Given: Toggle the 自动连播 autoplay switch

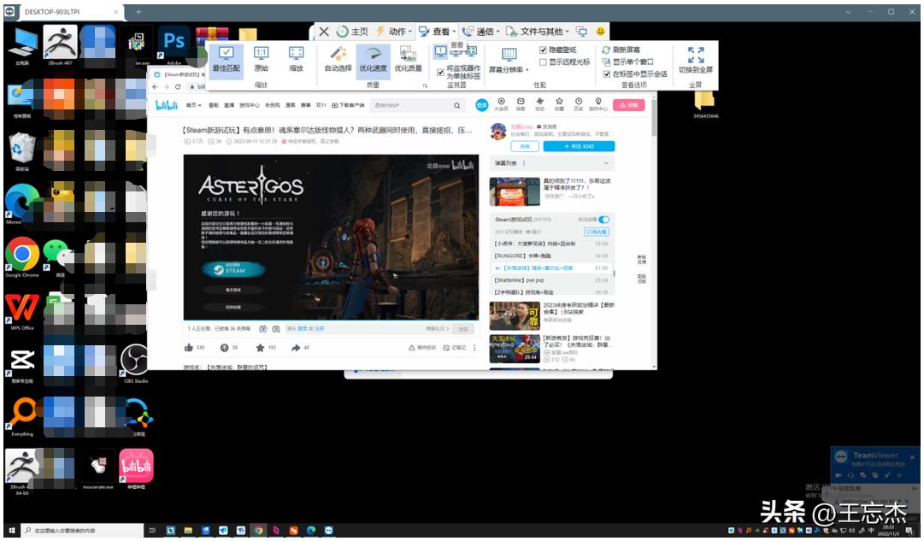Looking at the screenshot, I should (604, 220).
